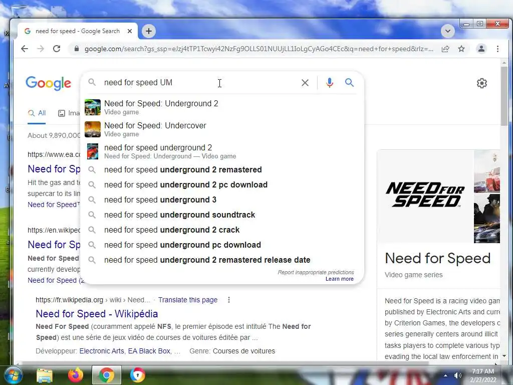Click the share page icon in address bar
This screenshot has height=385, width=513.
(445, 49)
